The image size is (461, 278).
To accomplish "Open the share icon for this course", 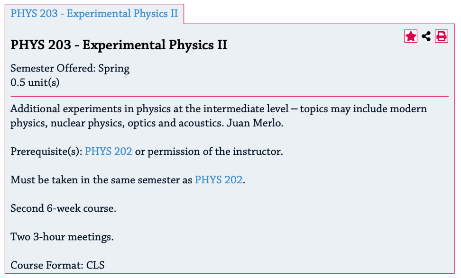I will pyautogui.click(x=426, y=36).
